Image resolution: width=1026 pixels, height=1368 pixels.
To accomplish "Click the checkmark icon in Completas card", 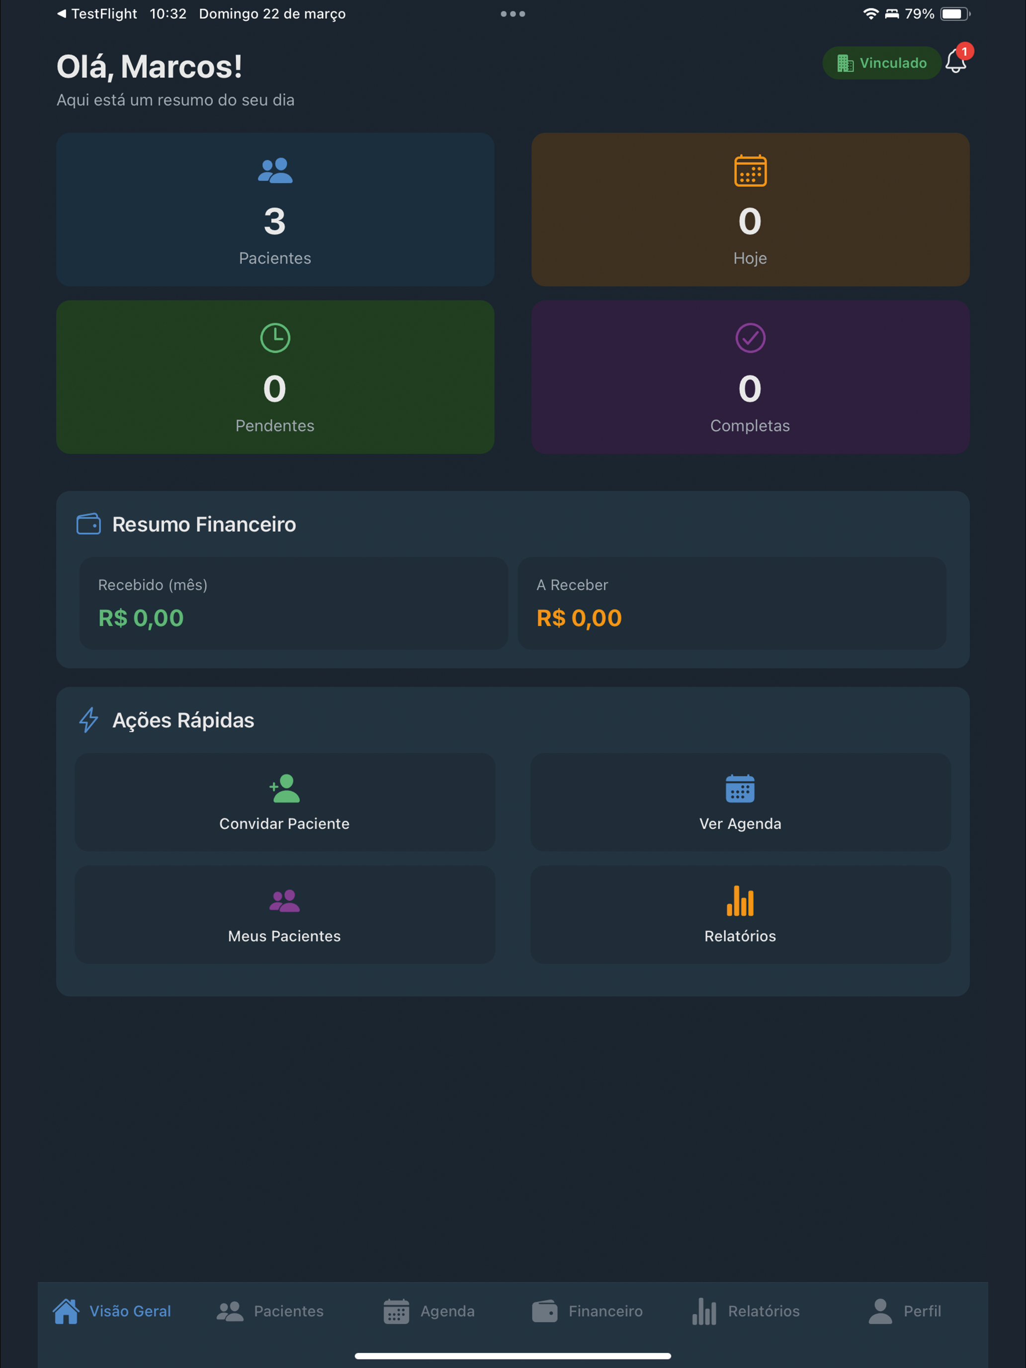I will click(750, 338).
